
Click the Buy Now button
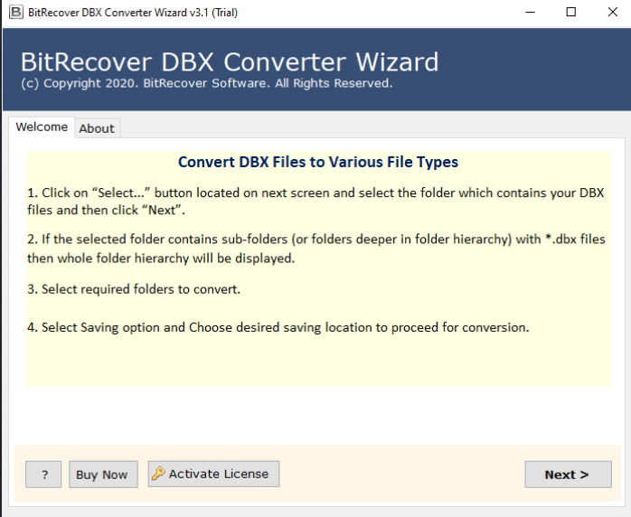click(x=103, y=475)
